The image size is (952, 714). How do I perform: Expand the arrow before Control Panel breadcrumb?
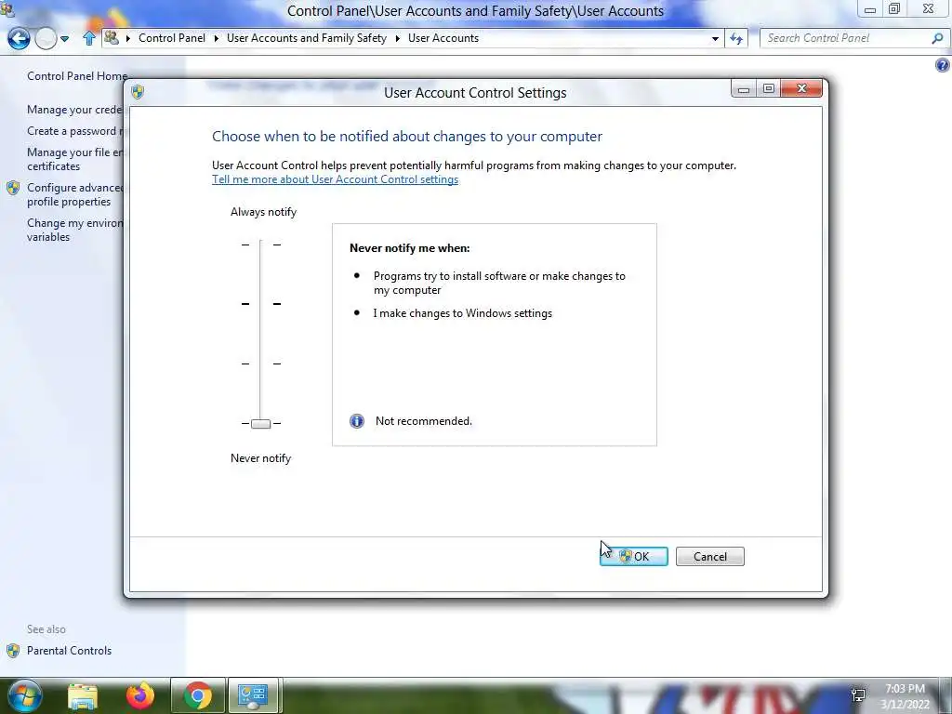click(128, 38)
